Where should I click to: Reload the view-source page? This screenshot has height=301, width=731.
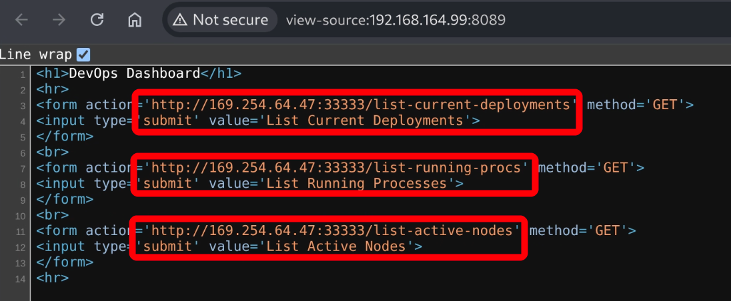click(x=97, y=20)
